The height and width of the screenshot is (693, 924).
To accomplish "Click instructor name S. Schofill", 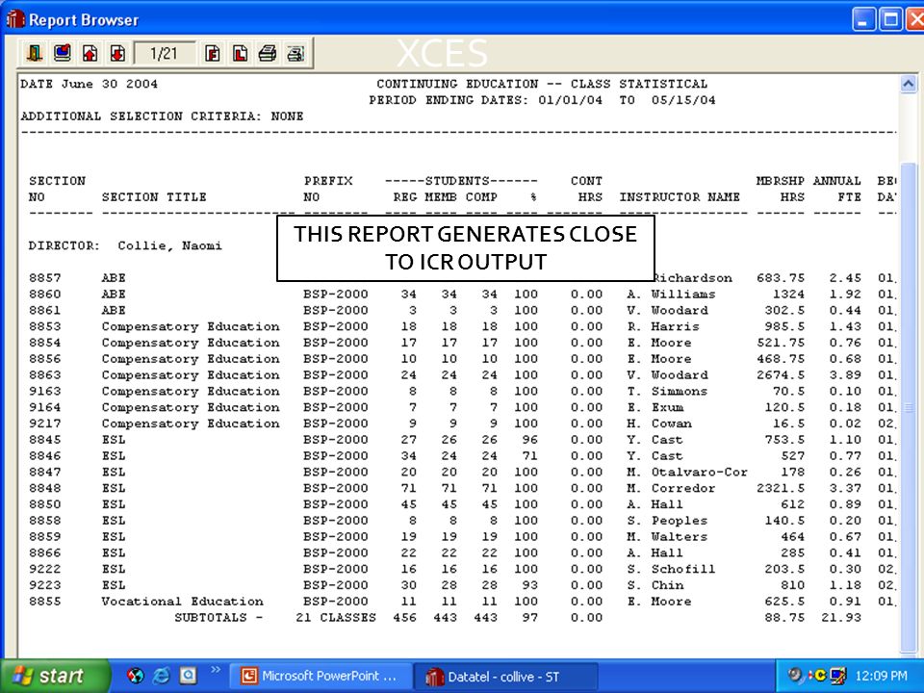I will [x=671, y=569].
